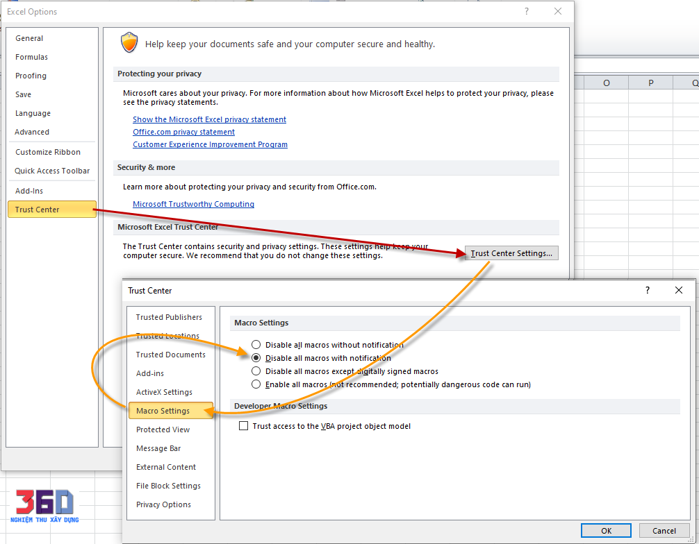Viewport: 699px width, 544px height.
Task: Open Microsoft Excel privacy statement link
Action: (x=209, y=119)
